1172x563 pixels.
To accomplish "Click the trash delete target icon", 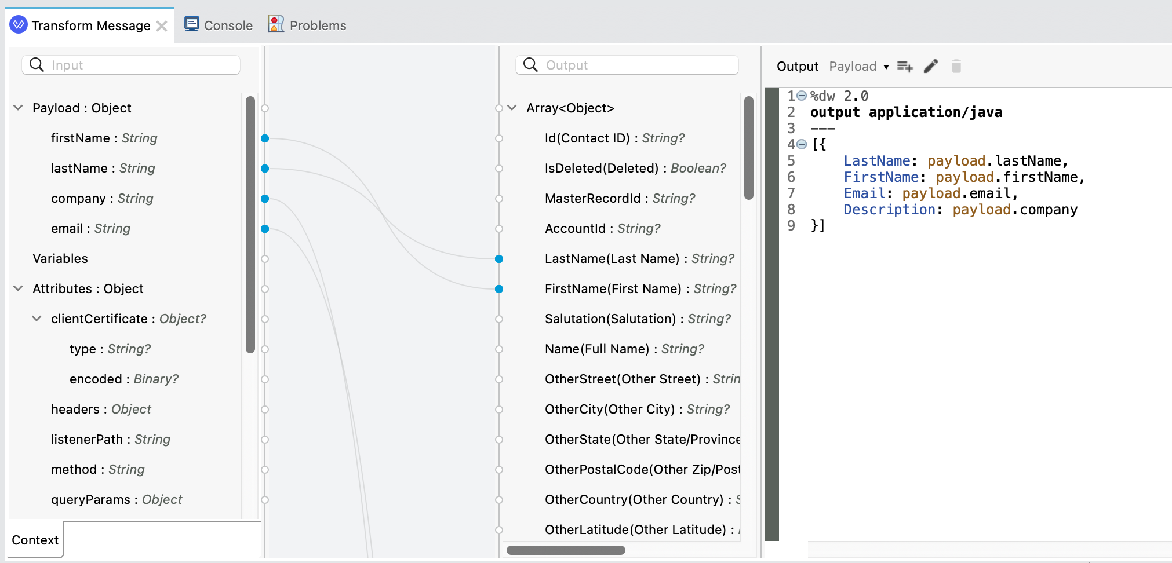I will coord(956,67).
